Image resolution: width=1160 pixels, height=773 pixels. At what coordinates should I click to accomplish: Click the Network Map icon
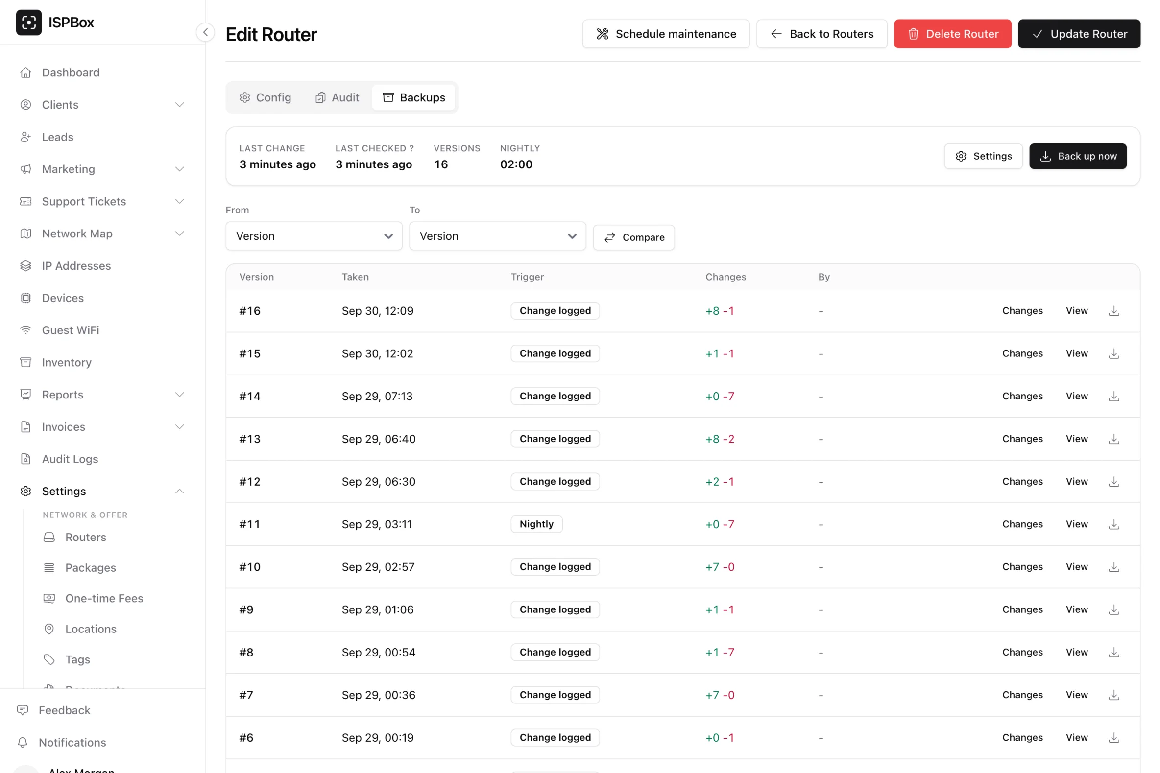click(25, 234)
